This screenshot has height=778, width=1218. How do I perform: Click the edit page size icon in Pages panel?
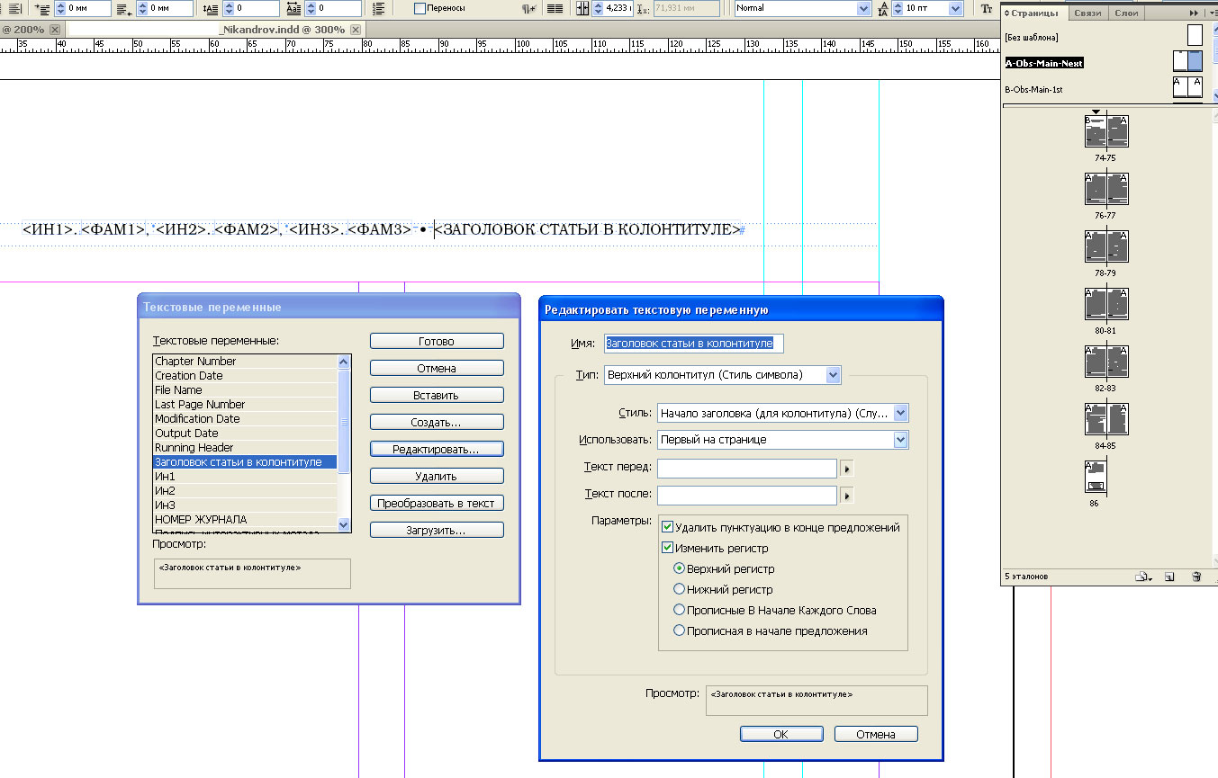1143,577
